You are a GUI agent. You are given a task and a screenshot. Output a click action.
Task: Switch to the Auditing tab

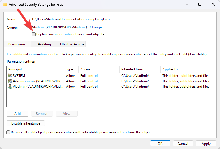click(44, 44)
